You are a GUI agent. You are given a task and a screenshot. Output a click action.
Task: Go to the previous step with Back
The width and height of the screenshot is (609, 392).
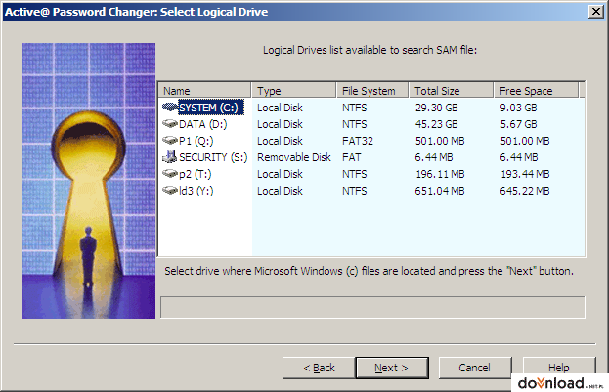pyautogui.click(x=319, y=368)
